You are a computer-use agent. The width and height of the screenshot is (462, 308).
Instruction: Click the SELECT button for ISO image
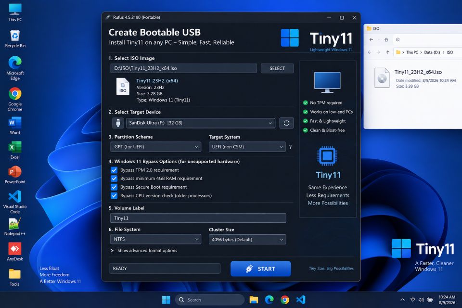[277, 68]
